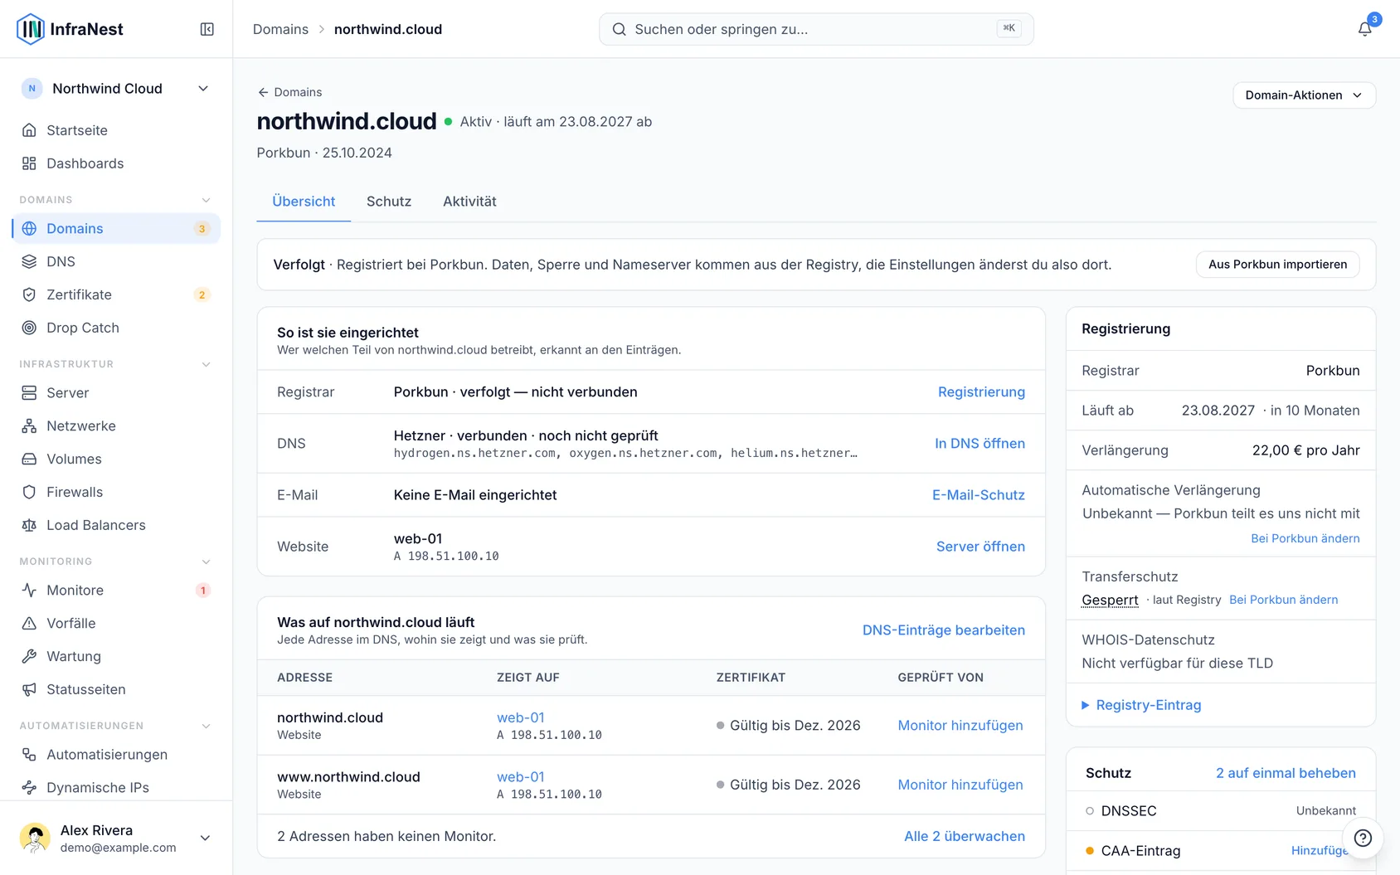Open the Northwind Cloud workspace switcher
1400x875 pixels.
pos(116,89)
